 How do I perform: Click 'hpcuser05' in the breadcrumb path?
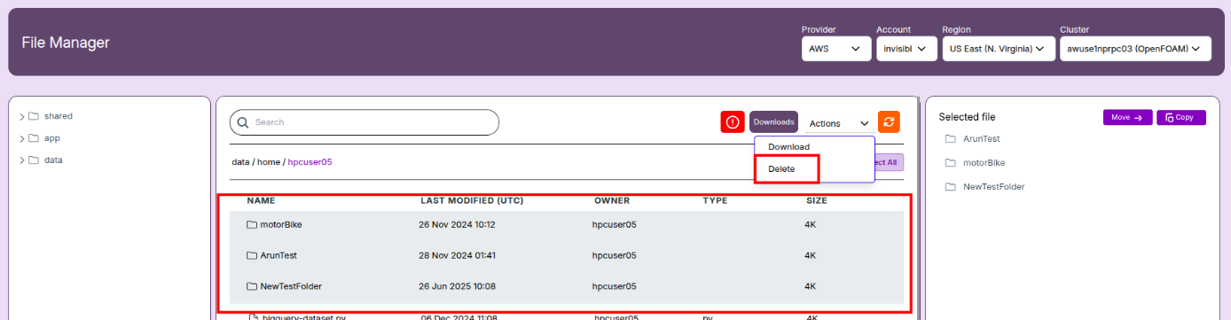click(x=310, y=162)
